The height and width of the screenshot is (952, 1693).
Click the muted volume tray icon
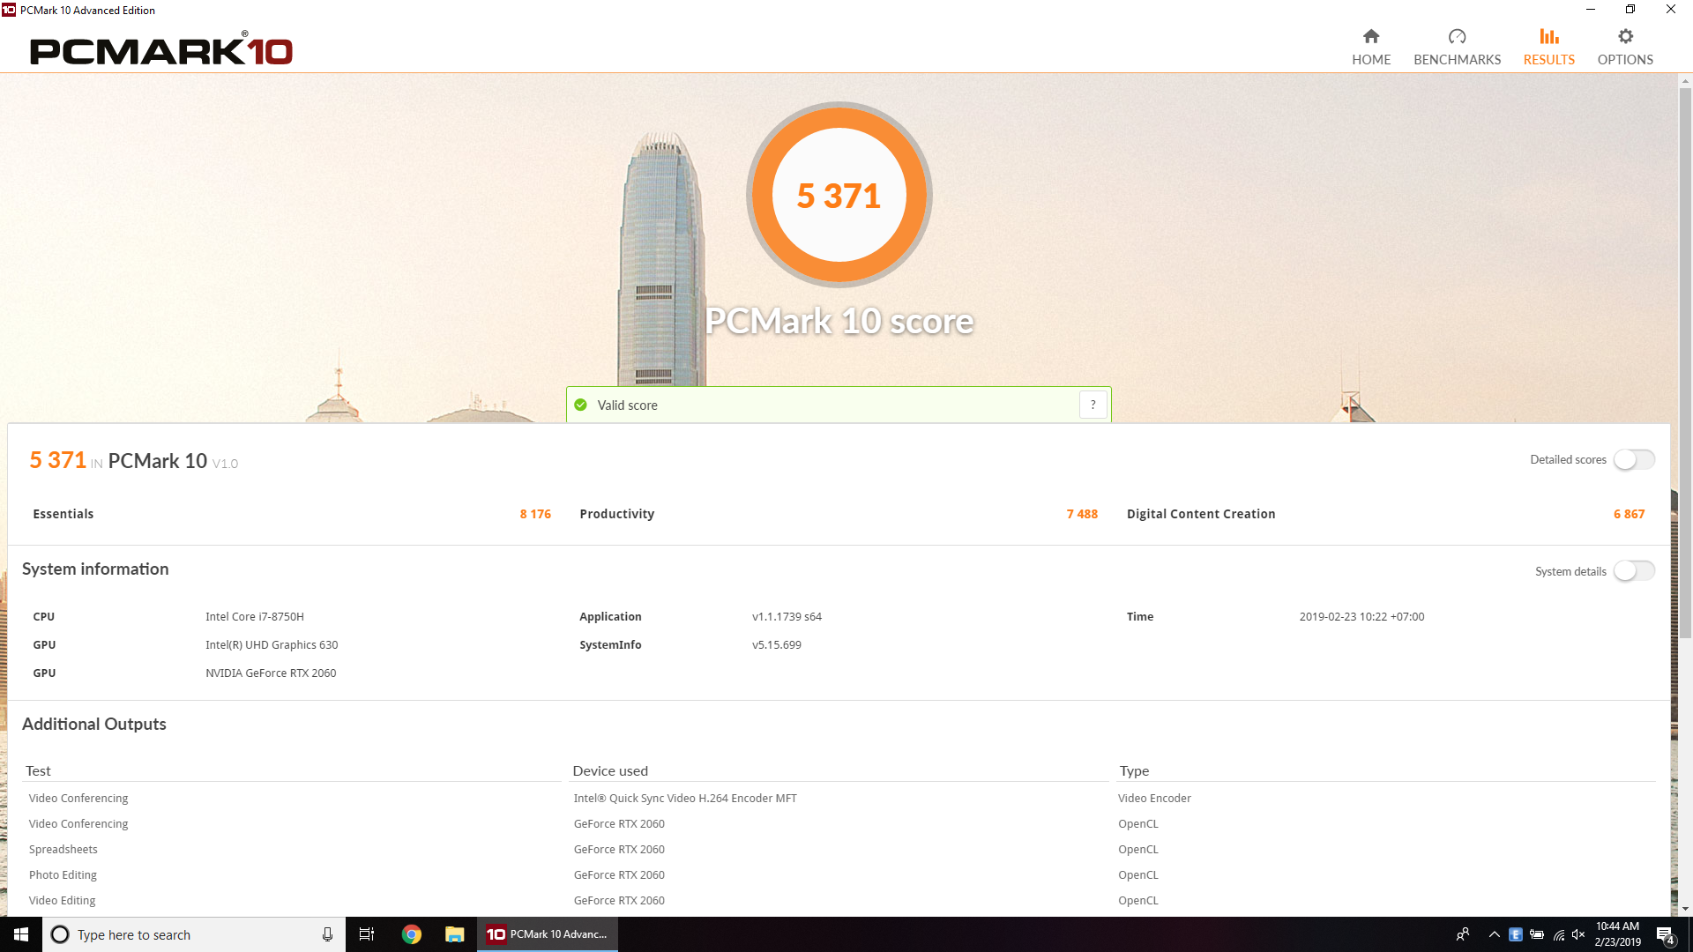tap(1578, 934)
